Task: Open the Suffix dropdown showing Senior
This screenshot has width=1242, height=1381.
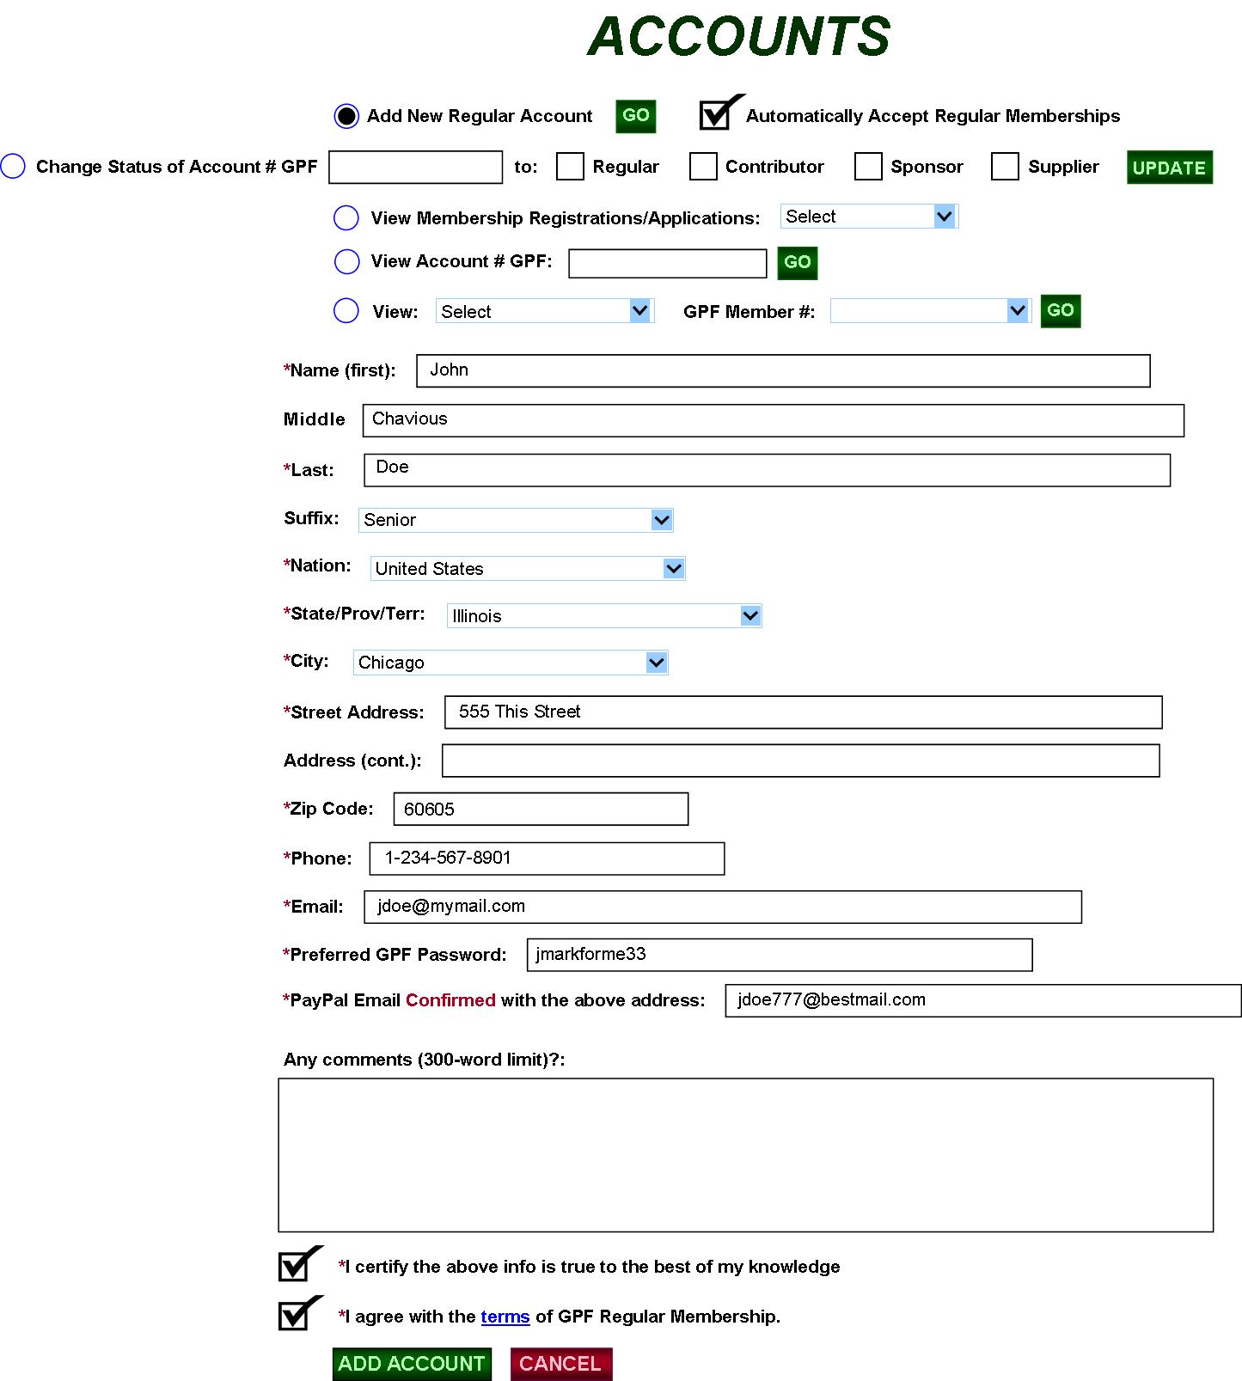Action: coord(516,520)
